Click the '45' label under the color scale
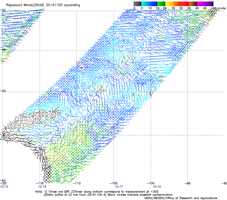 click(x=205, y=8)
